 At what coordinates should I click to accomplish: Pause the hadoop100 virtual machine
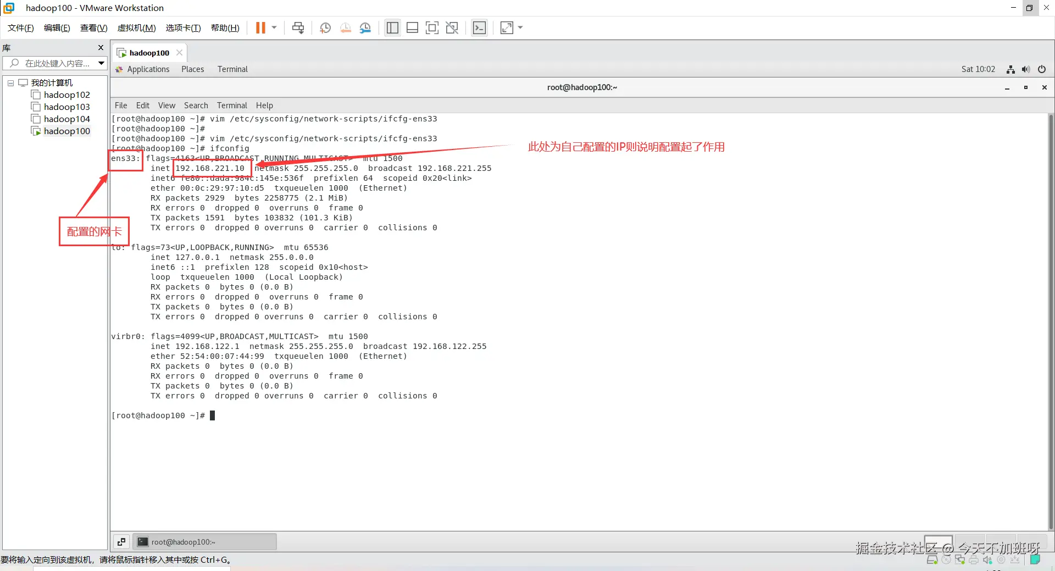coord(260,28)
